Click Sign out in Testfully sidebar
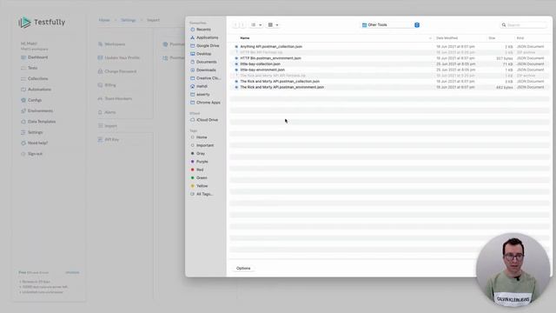Image resolution: width=556 pixels, height=313 pixels. click(x=35, y=154)
